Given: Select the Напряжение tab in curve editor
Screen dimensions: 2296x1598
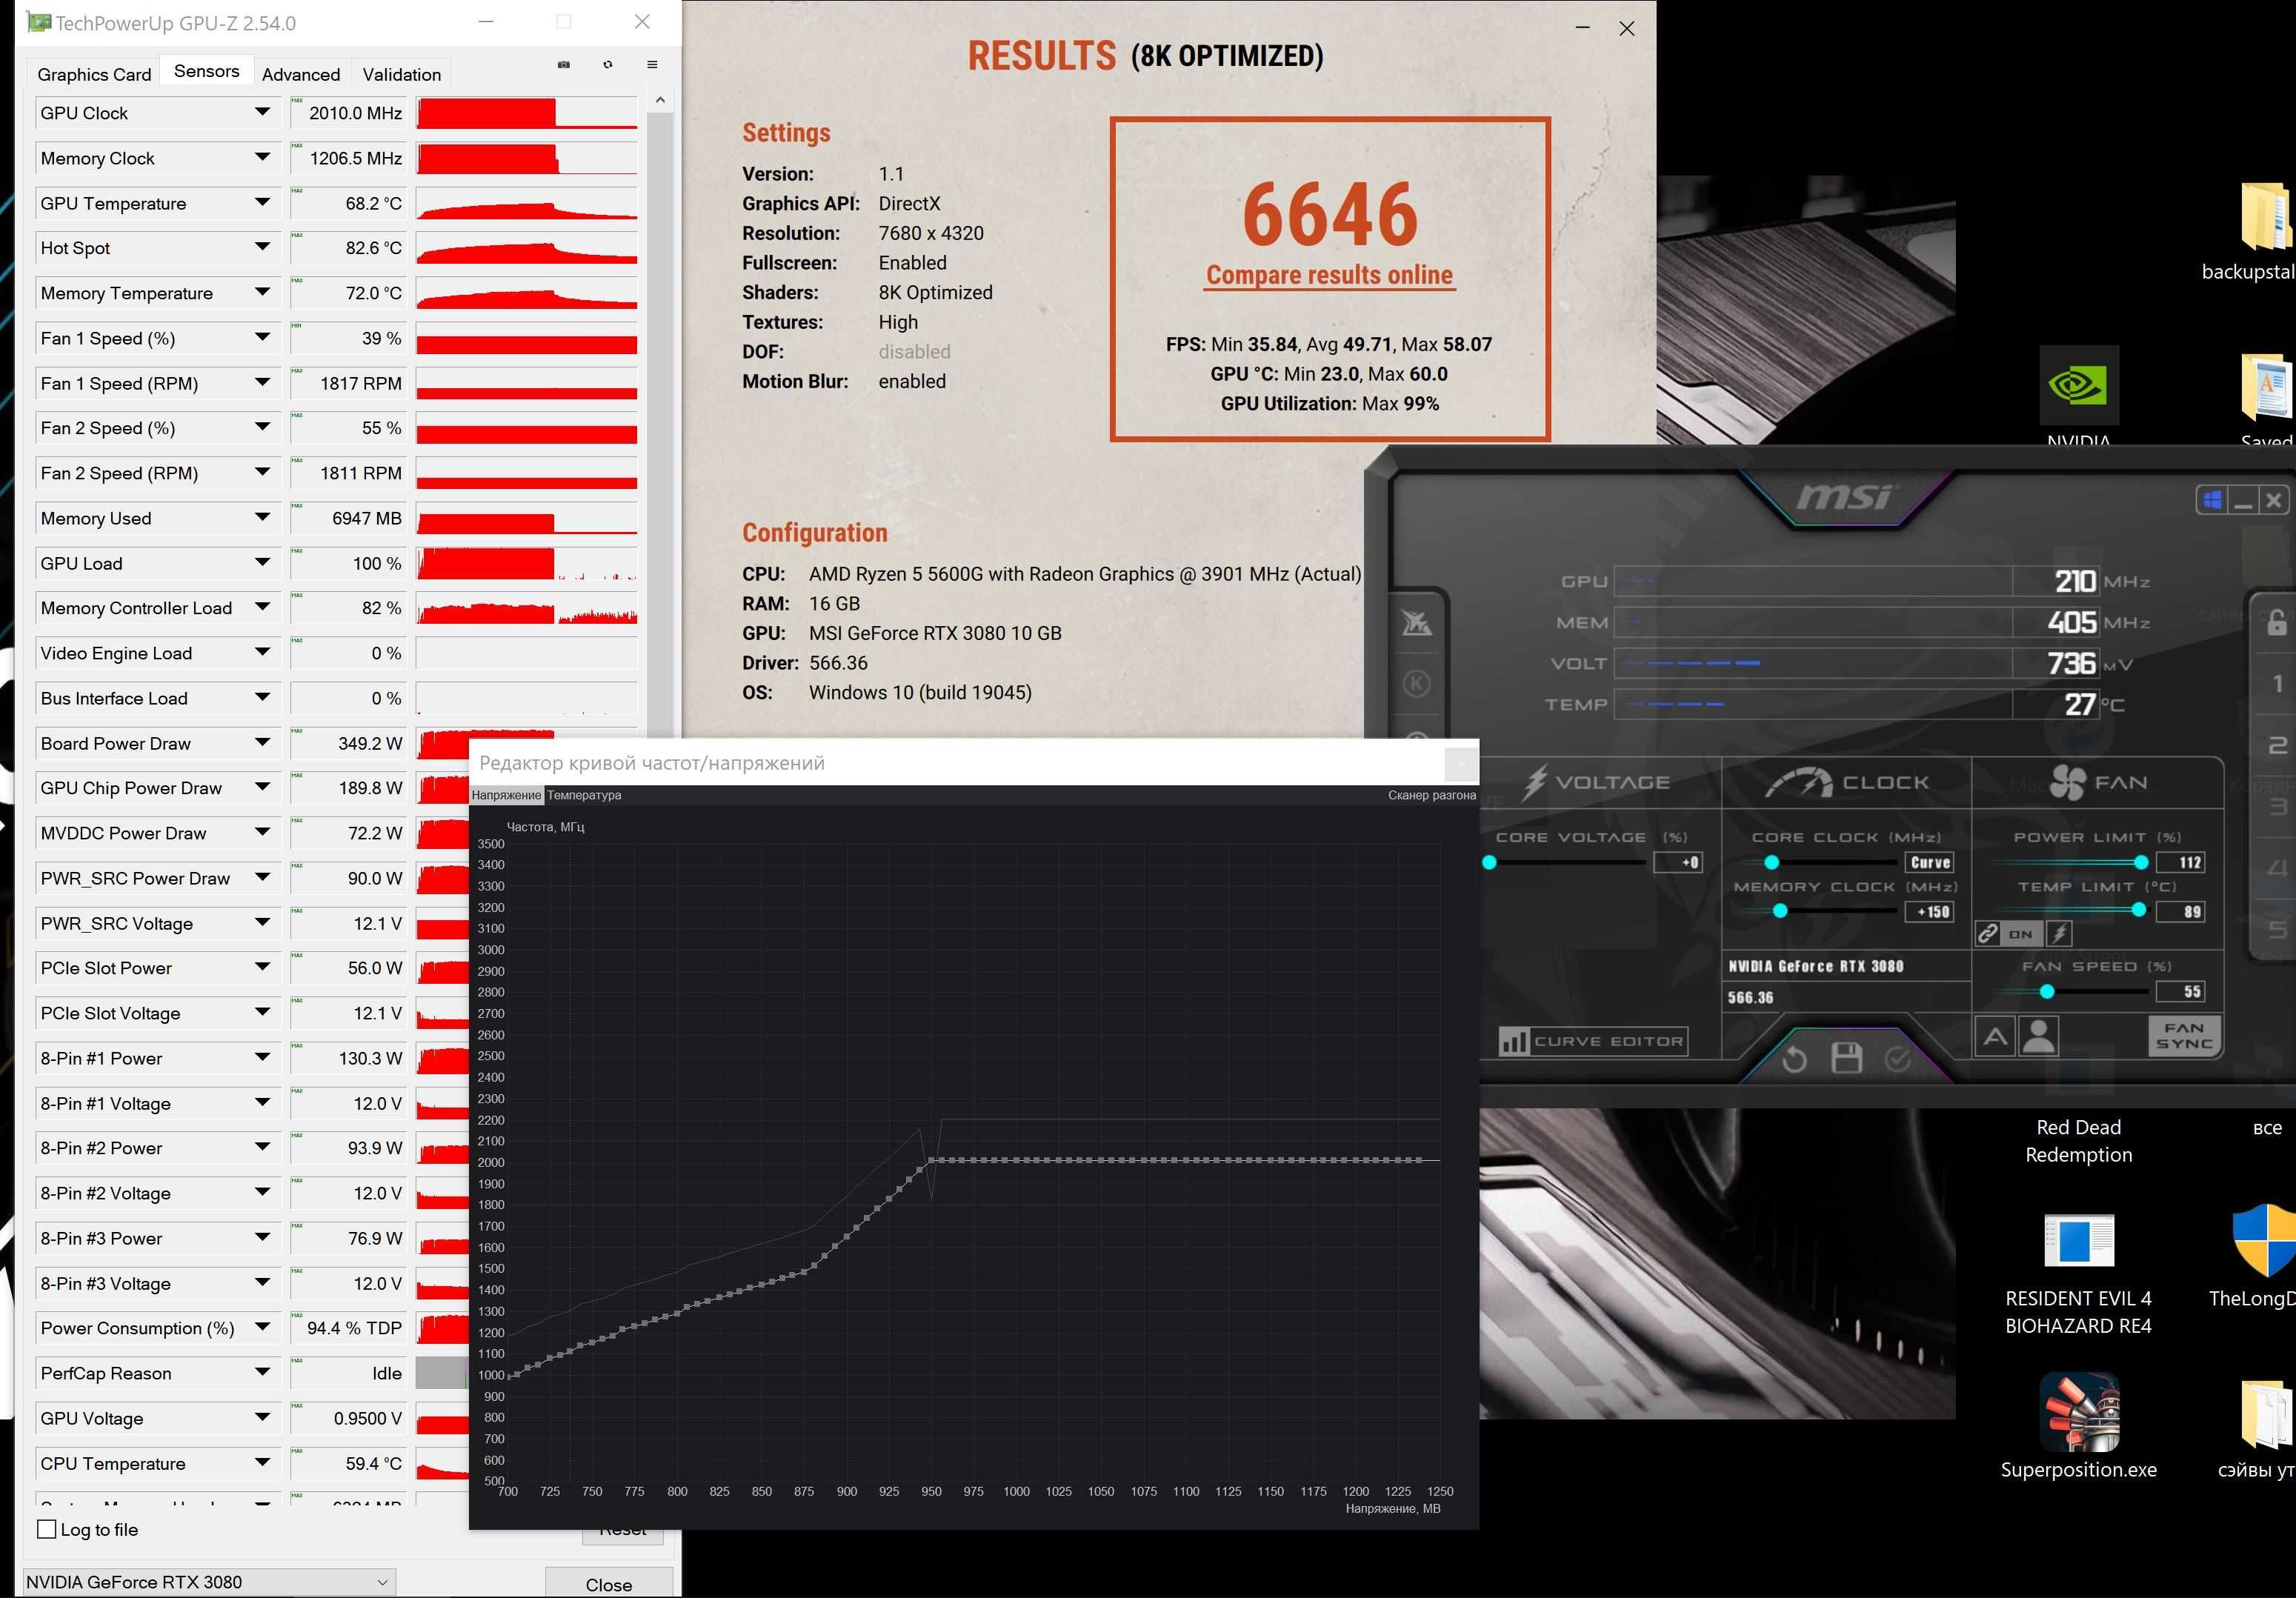Looking at the screenshot, I should (506, 795).
